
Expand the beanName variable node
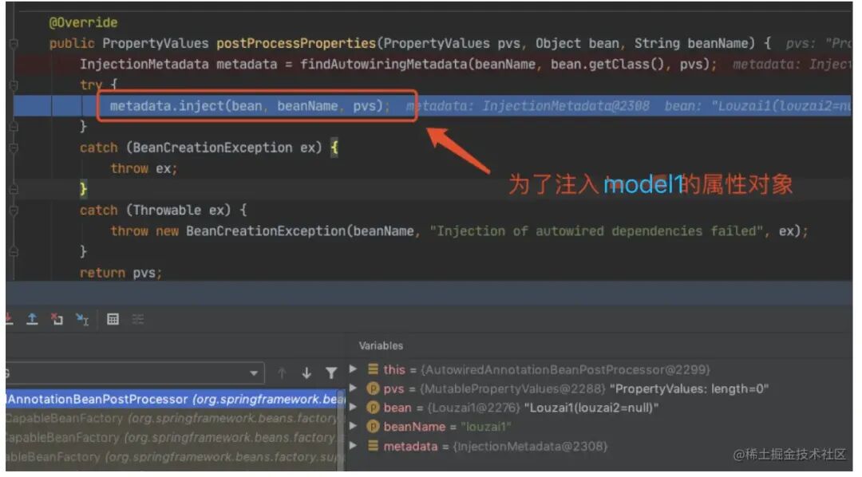[x=354, y=426]
